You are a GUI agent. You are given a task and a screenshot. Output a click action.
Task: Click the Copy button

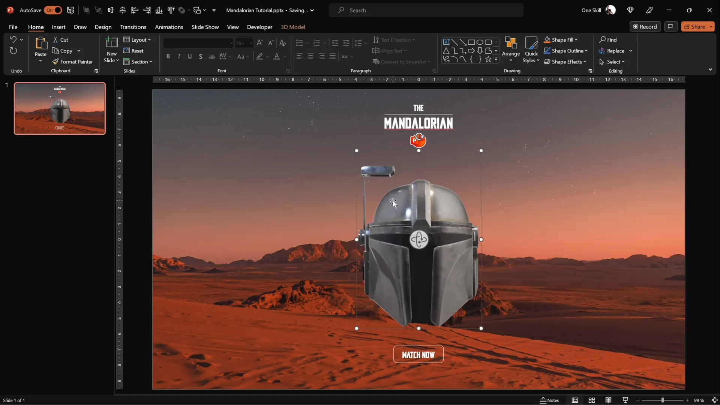coord(62,51)
